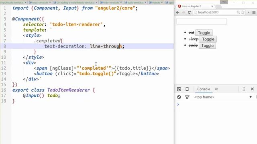Click the browser forward arrow

tap(184, 12)
